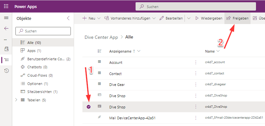Click the Freigeben button
This screenshot has width=265, height=126.
(x=237, y=18)
